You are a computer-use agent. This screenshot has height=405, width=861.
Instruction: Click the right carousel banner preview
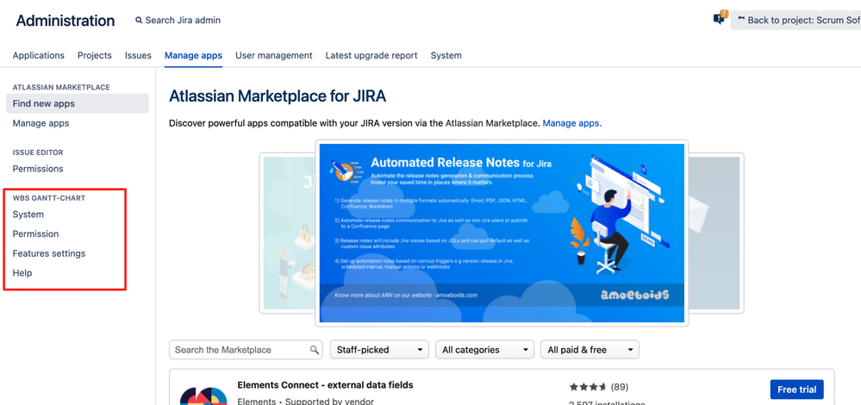716,233
